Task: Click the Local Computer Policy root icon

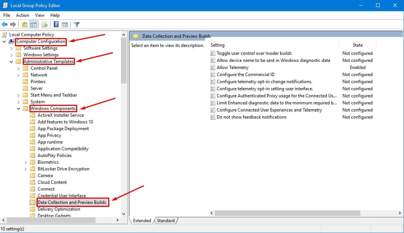Action: click(x=4, y=35)
